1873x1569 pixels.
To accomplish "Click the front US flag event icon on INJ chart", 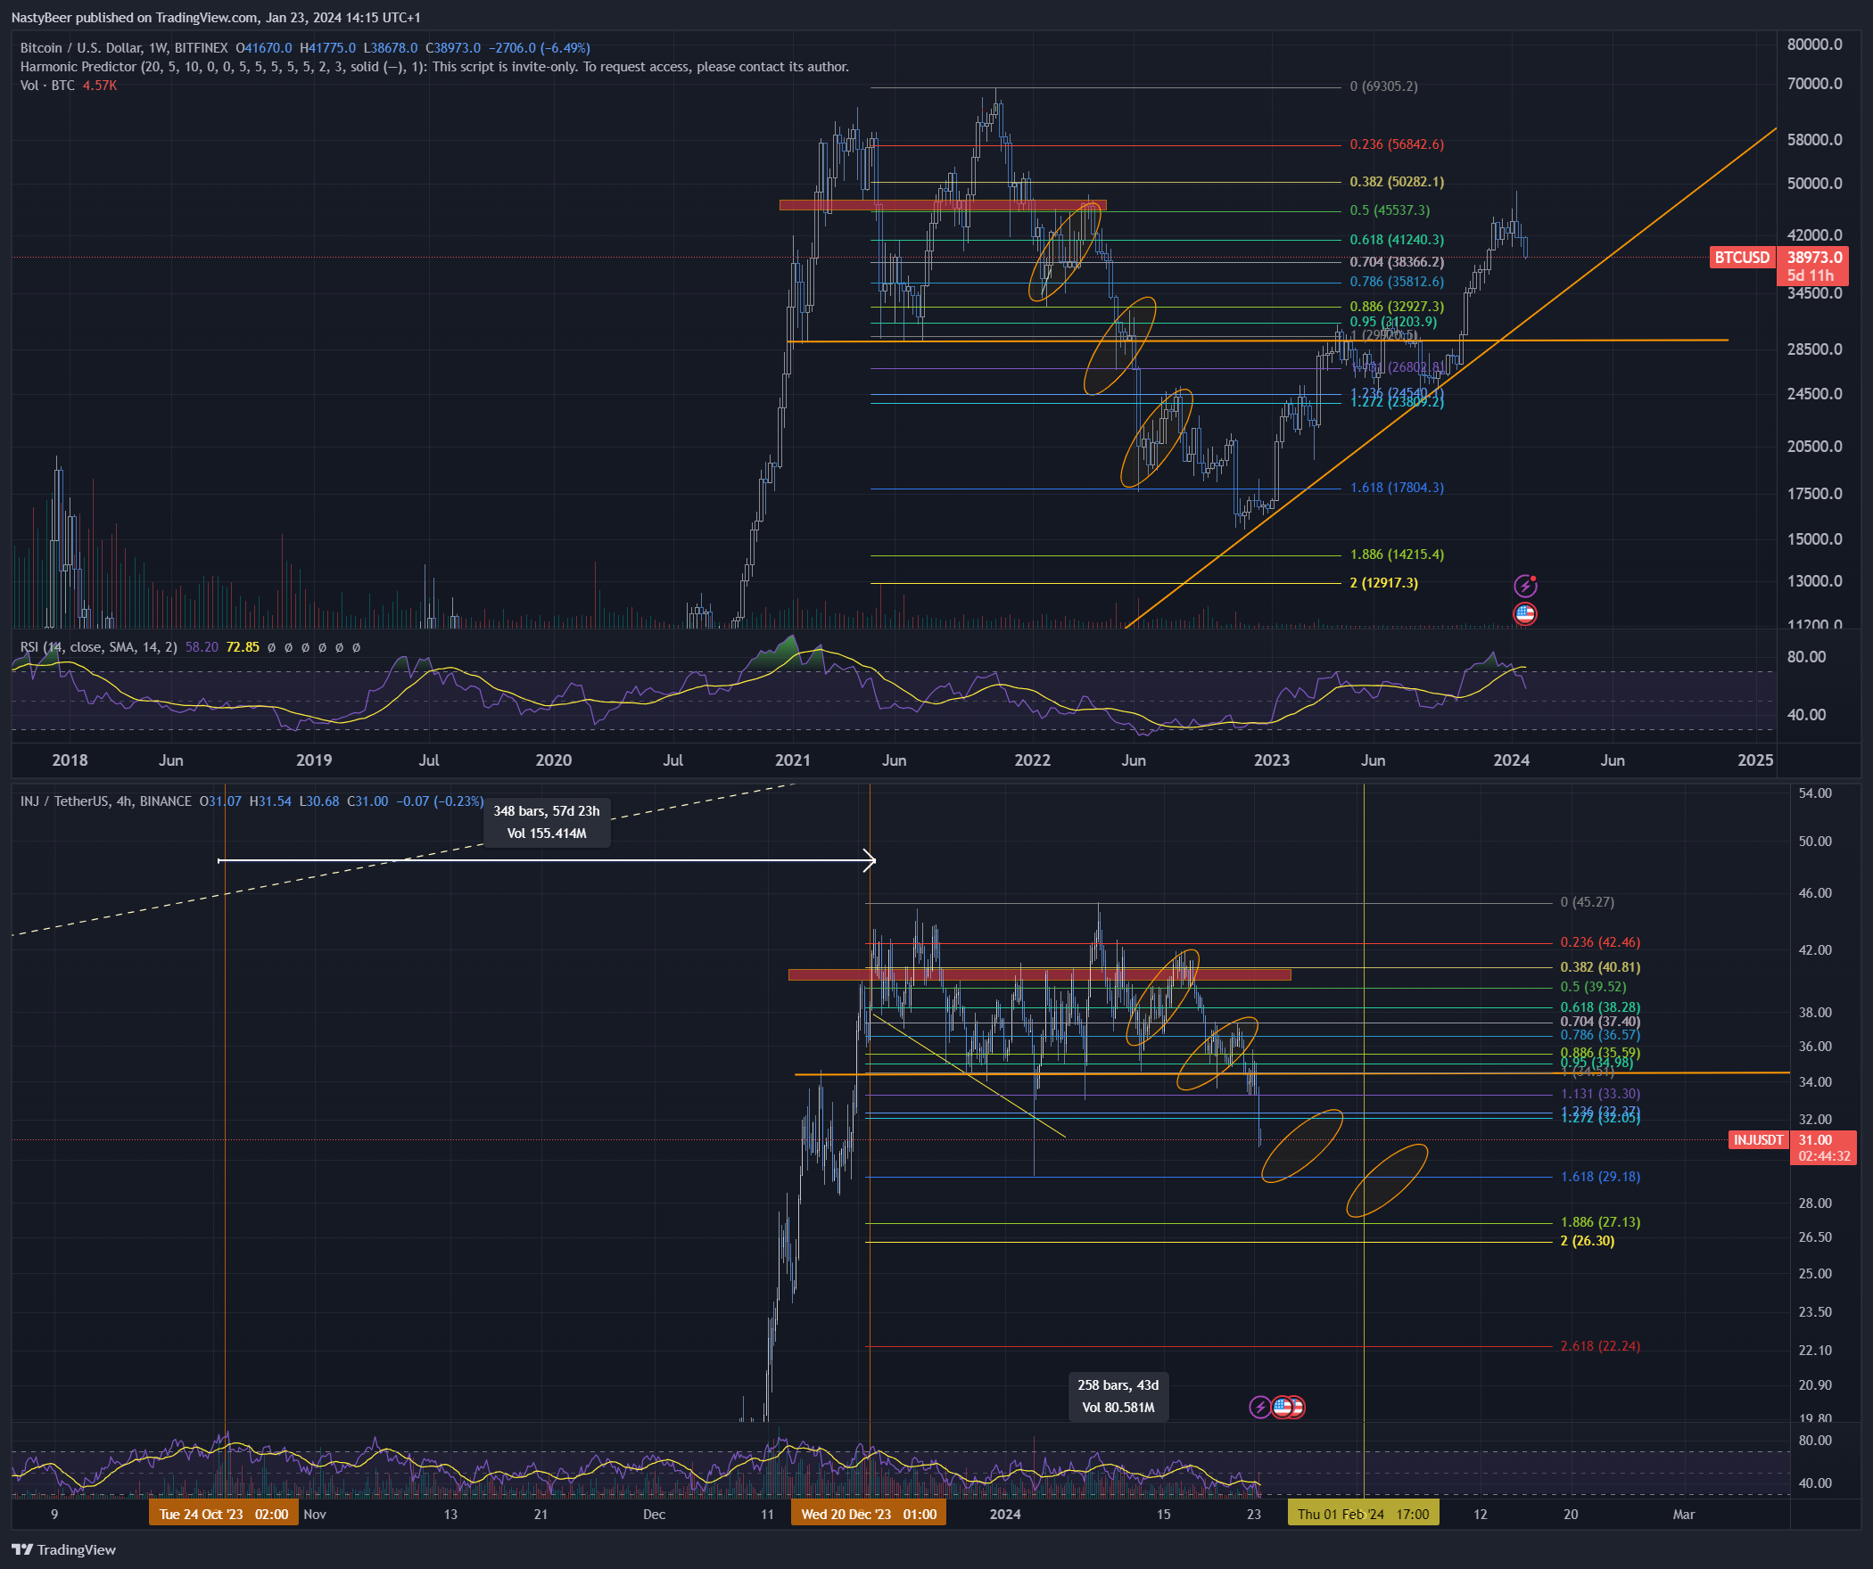I will coord(1283,1407).
